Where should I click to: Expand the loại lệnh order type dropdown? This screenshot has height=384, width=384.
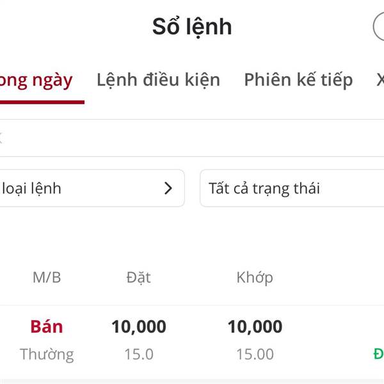tap(92, 188)
